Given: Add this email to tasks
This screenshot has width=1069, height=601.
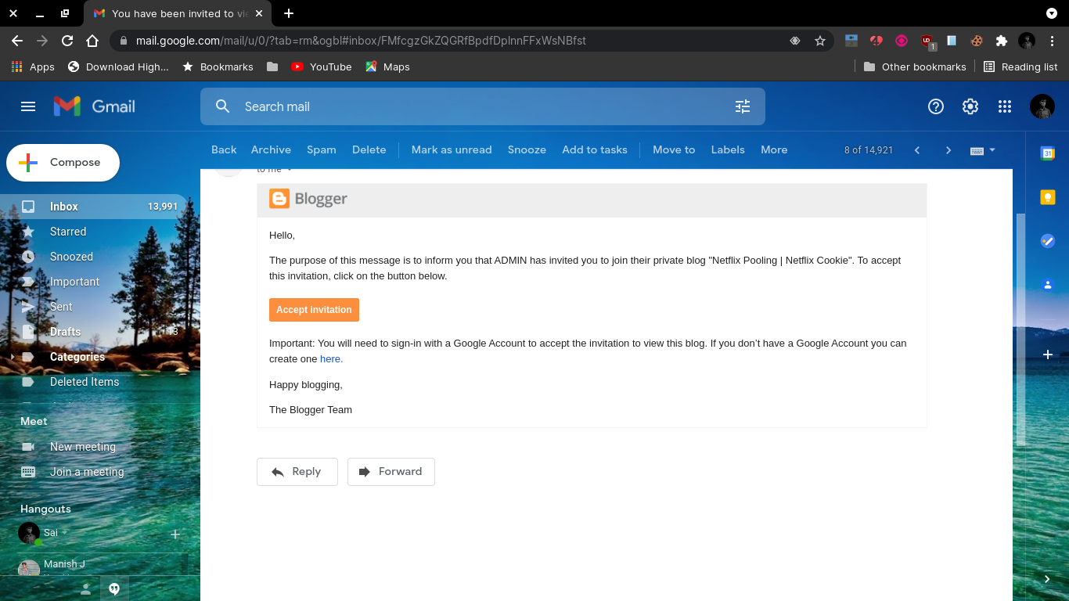Looking at the screenshot, I should [x=595, y=150].
